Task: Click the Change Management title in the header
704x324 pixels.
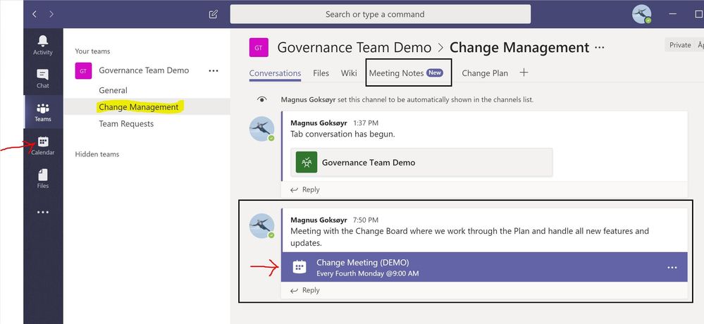Action: [519, 48]
